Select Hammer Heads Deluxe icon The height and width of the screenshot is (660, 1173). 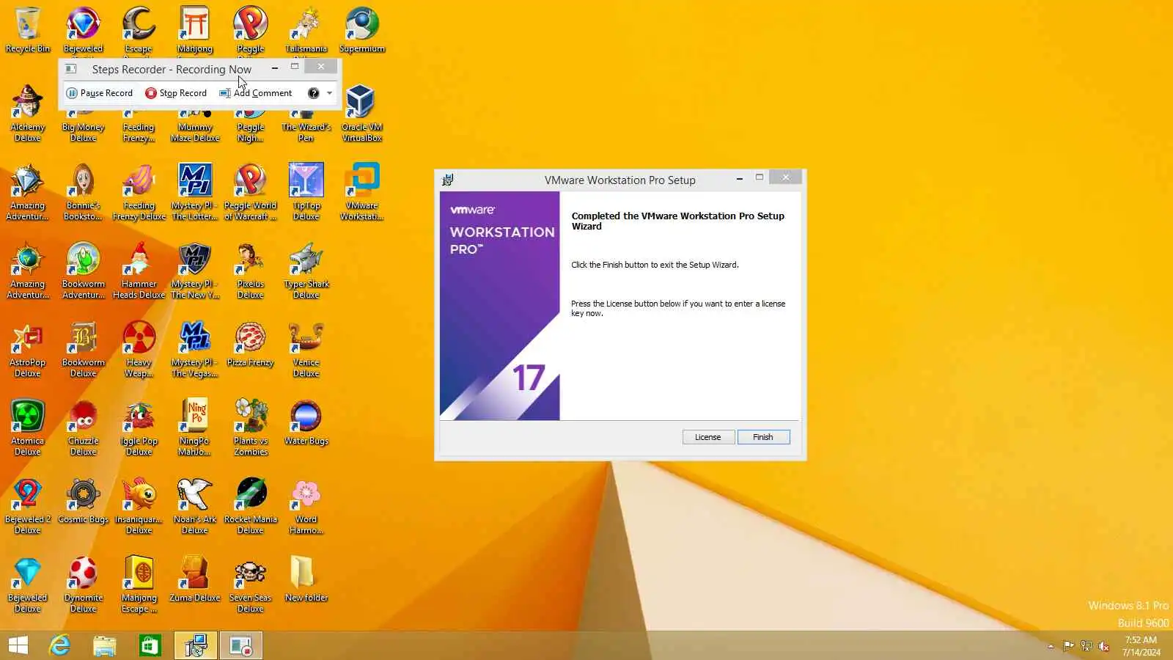tap(139, 271)
